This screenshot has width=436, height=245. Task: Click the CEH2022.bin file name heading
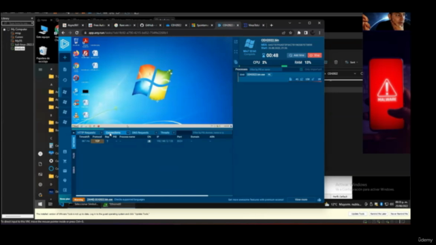click(x=270, y=41)
